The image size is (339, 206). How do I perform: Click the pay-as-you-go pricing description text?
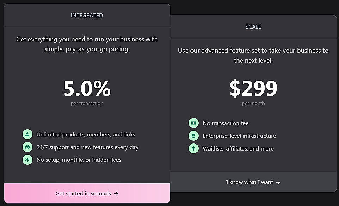click(87, 44)
